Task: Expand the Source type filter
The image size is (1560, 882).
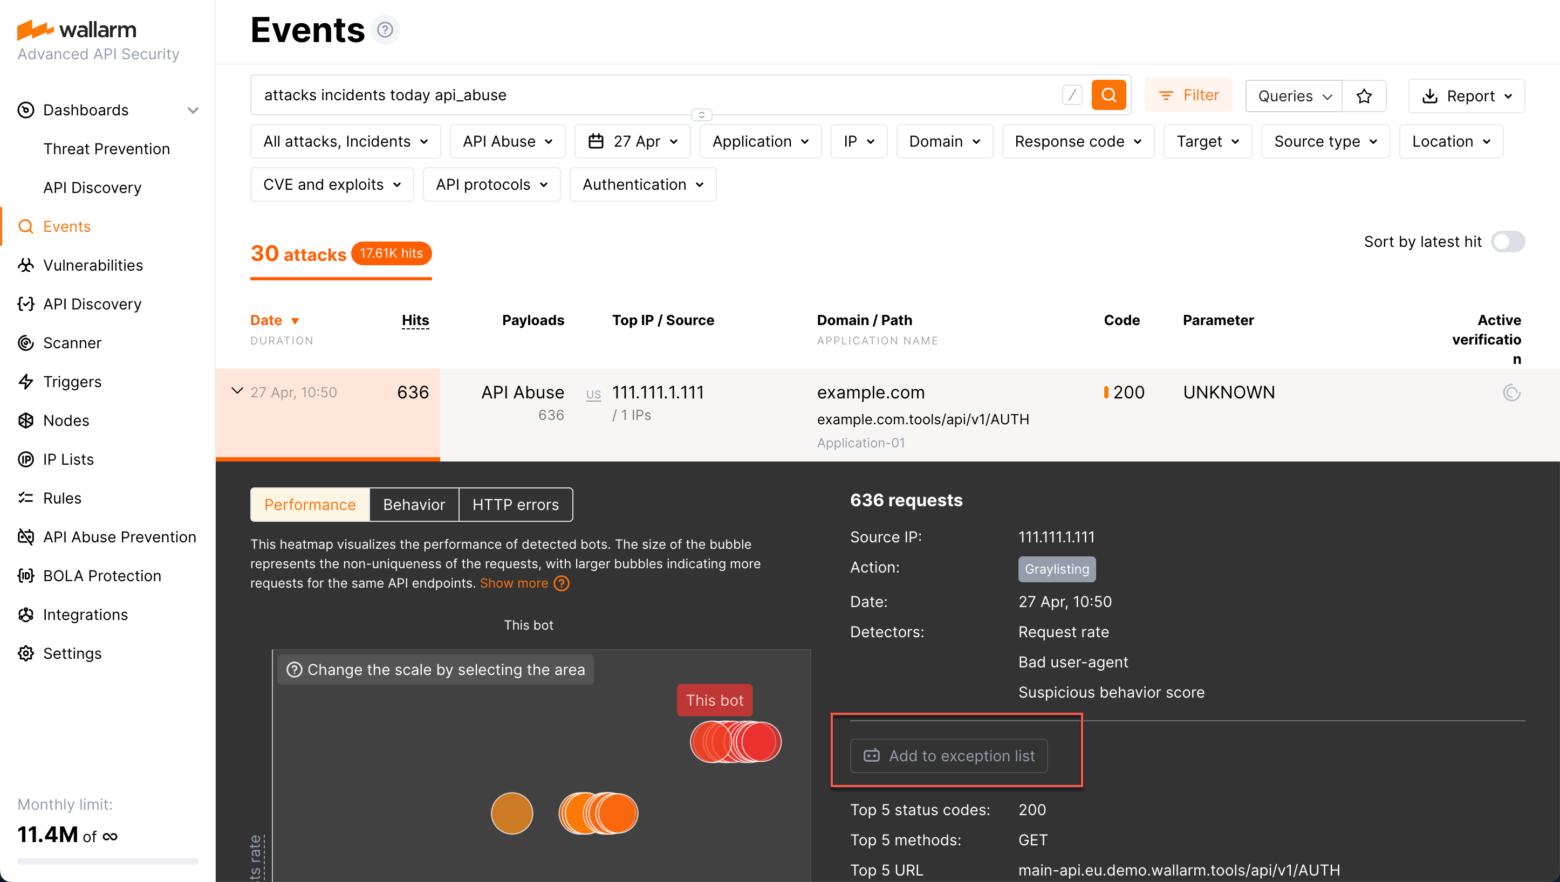Action: [x=1325, y=141]
